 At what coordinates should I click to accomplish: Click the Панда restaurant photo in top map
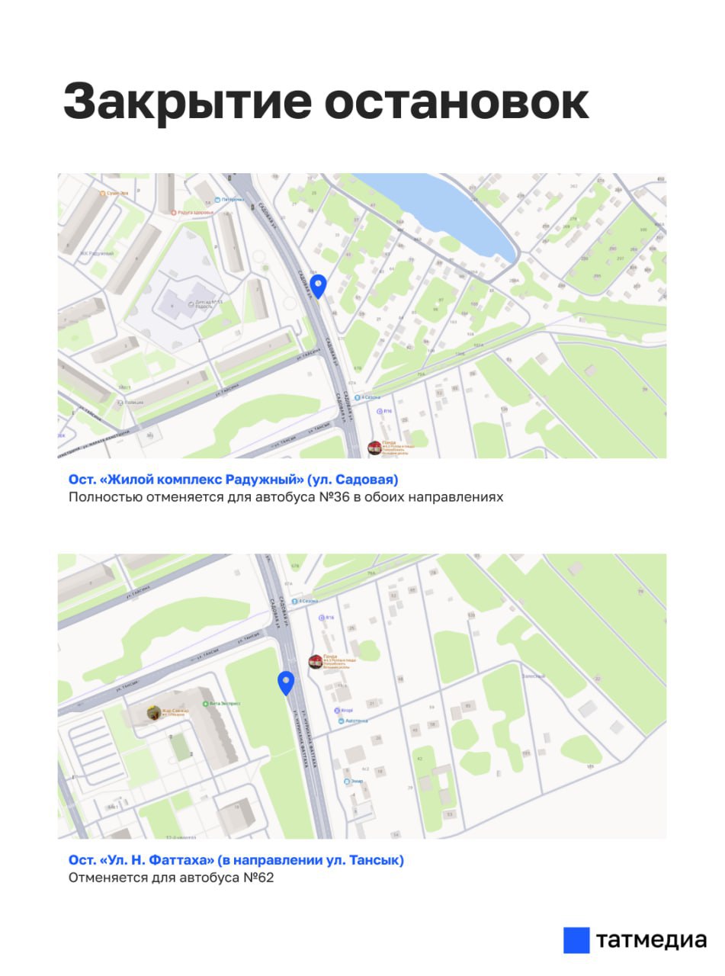tap(374, 448)
